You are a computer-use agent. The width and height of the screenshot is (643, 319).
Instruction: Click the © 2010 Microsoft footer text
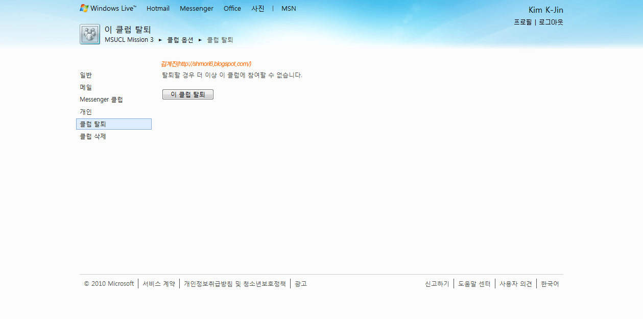(109, 284)
